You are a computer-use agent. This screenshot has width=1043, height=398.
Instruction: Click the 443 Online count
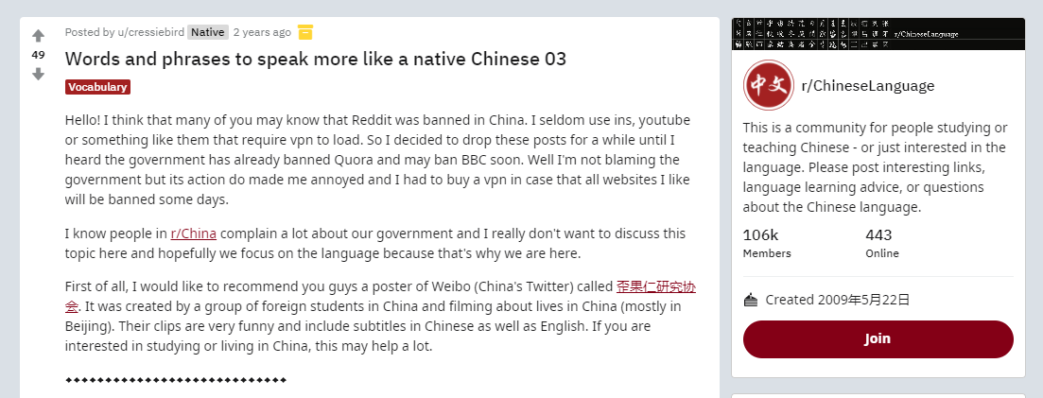coord(882,243)
